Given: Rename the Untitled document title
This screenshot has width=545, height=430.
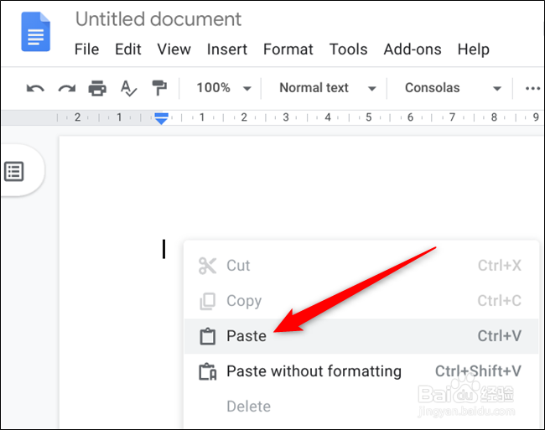Looking at the screenshot, I should (x=158, y=18).
